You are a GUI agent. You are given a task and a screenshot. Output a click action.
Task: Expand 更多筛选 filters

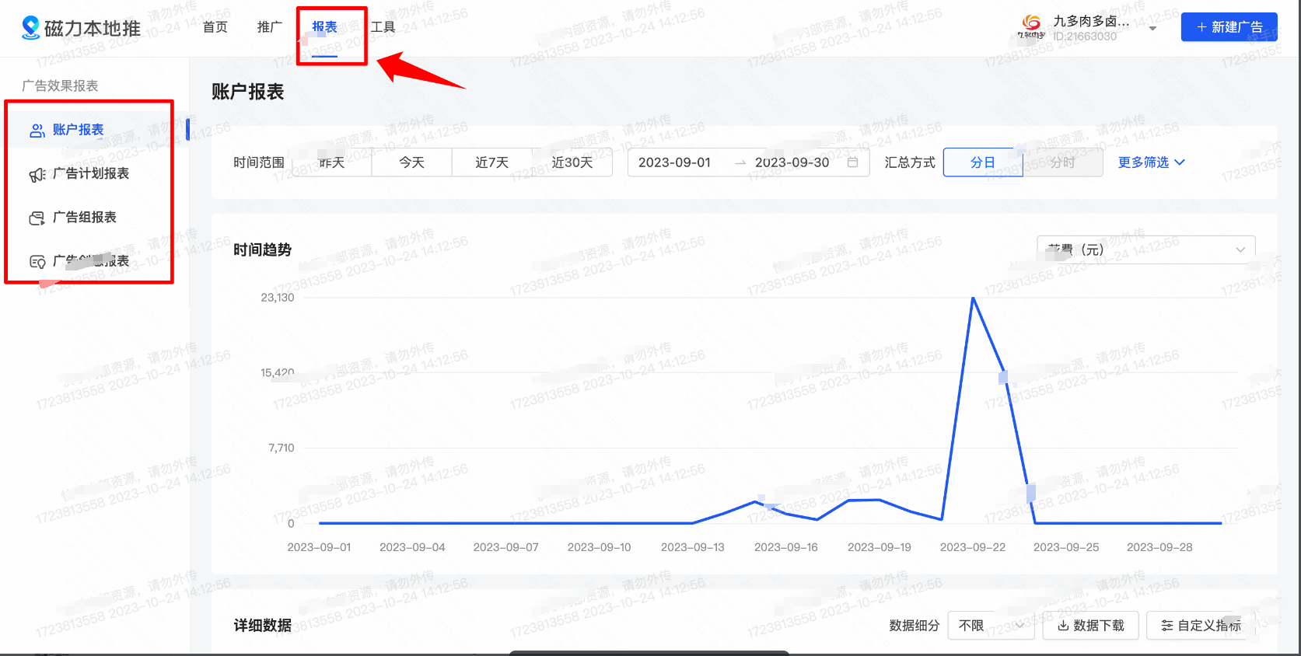(1151, 162)
